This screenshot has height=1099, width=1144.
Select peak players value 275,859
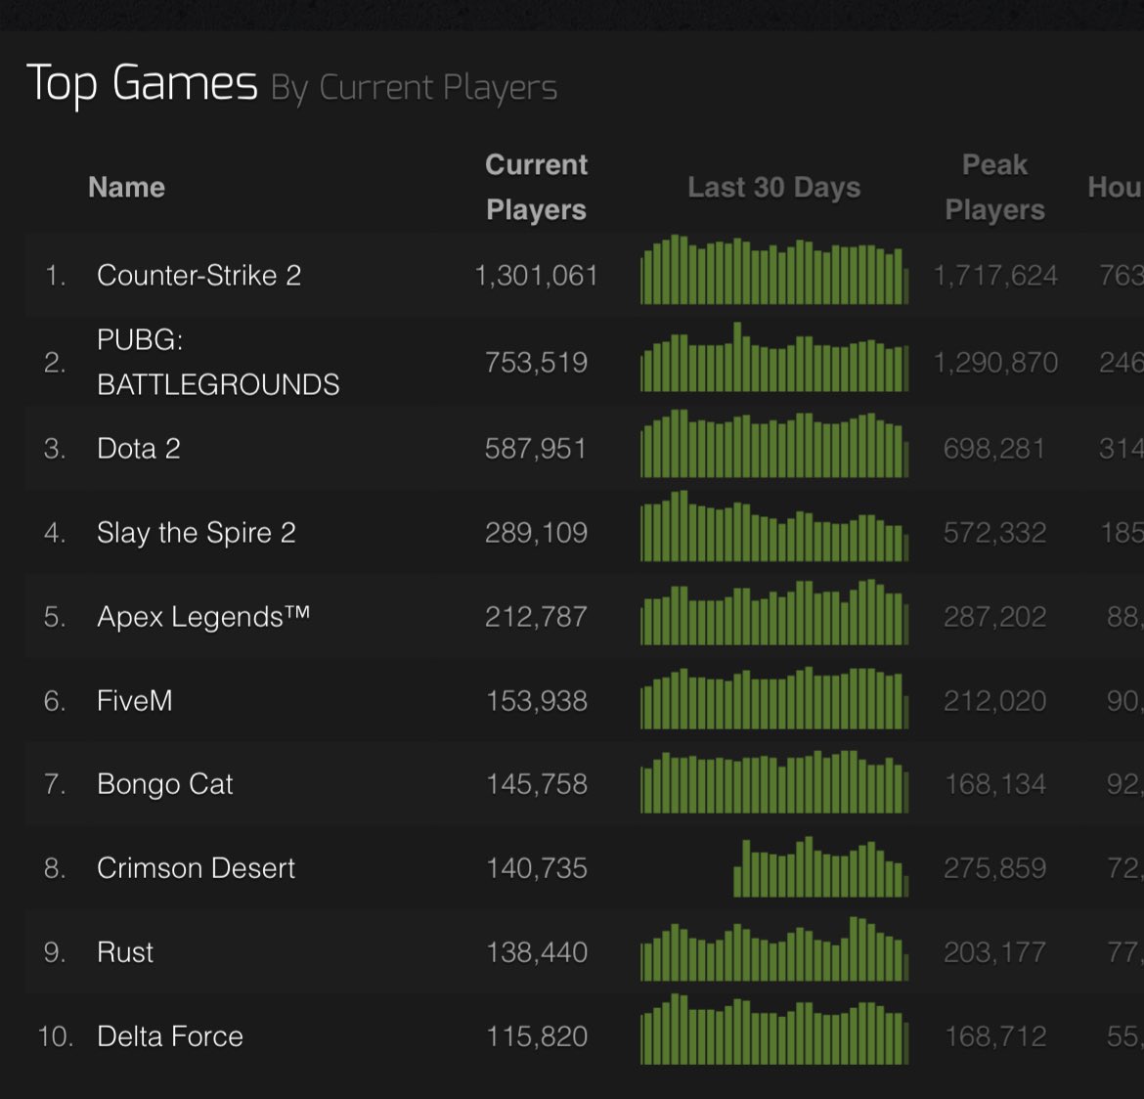tap(995, 868)
